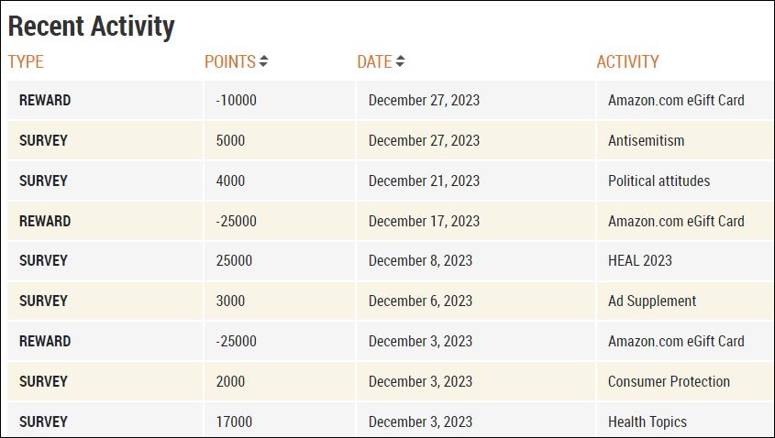Click the eGift Card entry worth -10000 points
Image resolution: width=775 pixels, height=438 pixels.
point(676,101)
